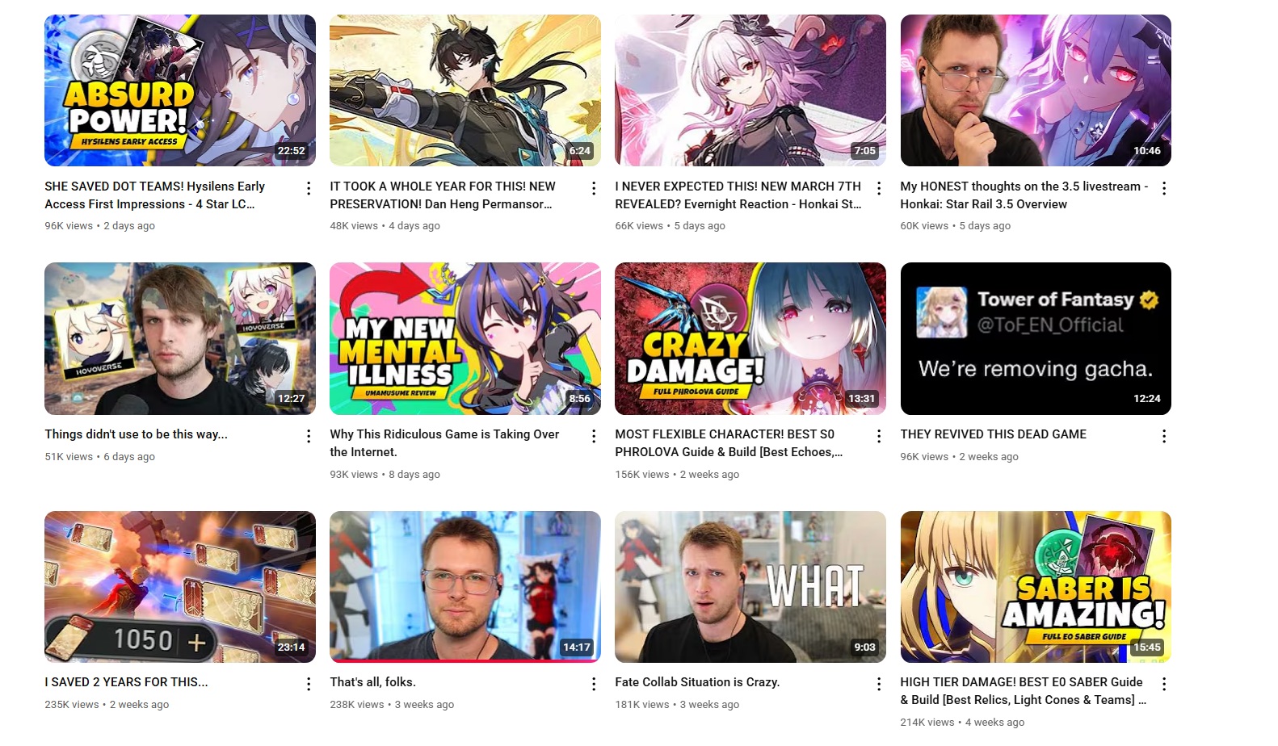Click the title 'Fate Collab Situation is Crazy.'

[x=697, y=682]
